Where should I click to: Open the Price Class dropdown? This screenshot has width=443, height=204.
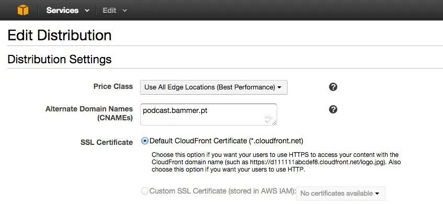(213, 87)
